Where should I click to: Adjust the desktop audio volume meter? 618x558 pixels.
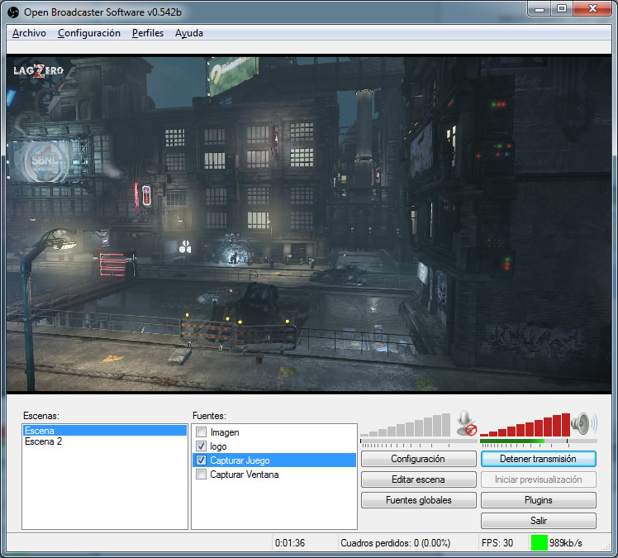[525, 425]
